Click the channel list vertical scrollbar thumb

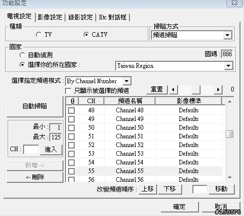tap(230, 134)
